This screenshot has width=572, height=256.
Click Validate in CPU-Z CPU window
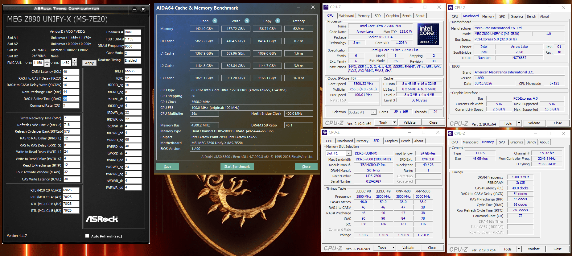(x=409, y=122)
